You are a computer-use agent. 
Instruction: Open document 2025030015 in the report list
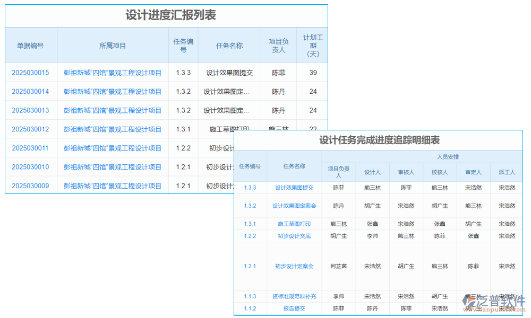point(30,73)
